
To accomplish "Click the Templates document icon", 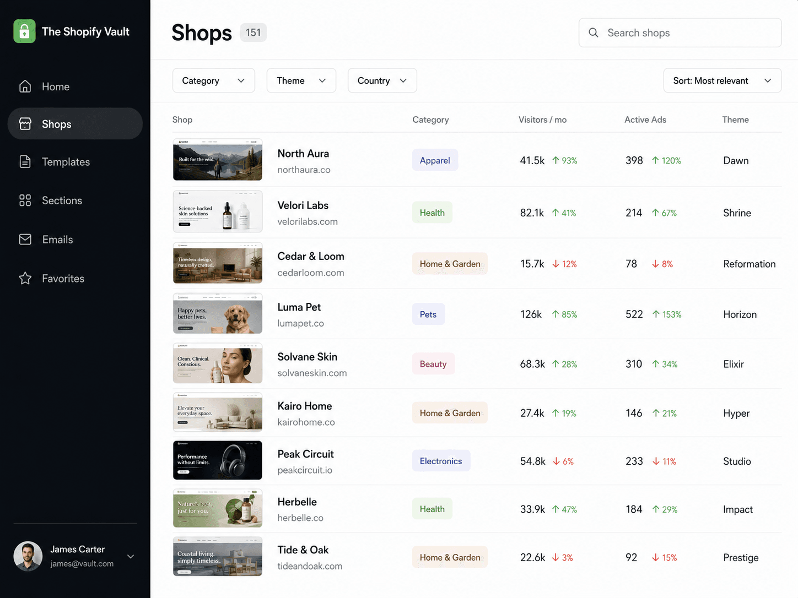I will pos(25,161).
